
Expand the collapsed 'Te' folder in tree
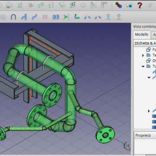click(x=143, y=55)
